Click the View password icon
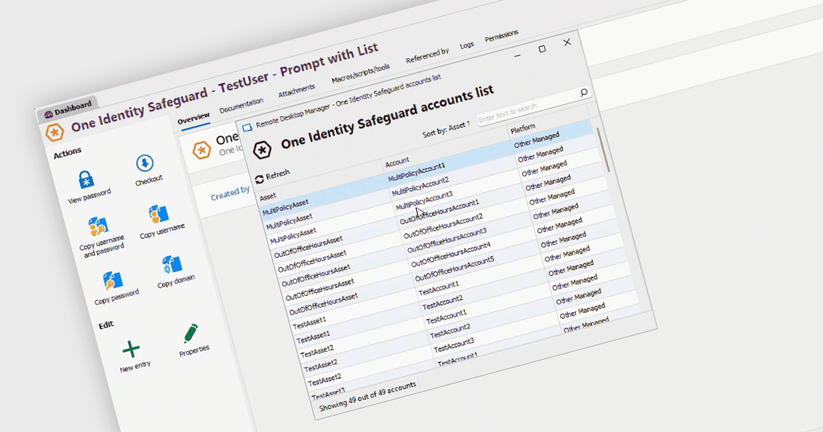Viewport: 823px width, 432px height. tap(86, 180)
